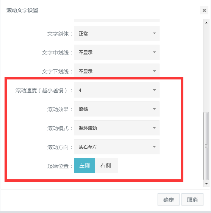
Task: Open the 文字斜体 dropdown showing 正常
Action: tap(117, 33)
